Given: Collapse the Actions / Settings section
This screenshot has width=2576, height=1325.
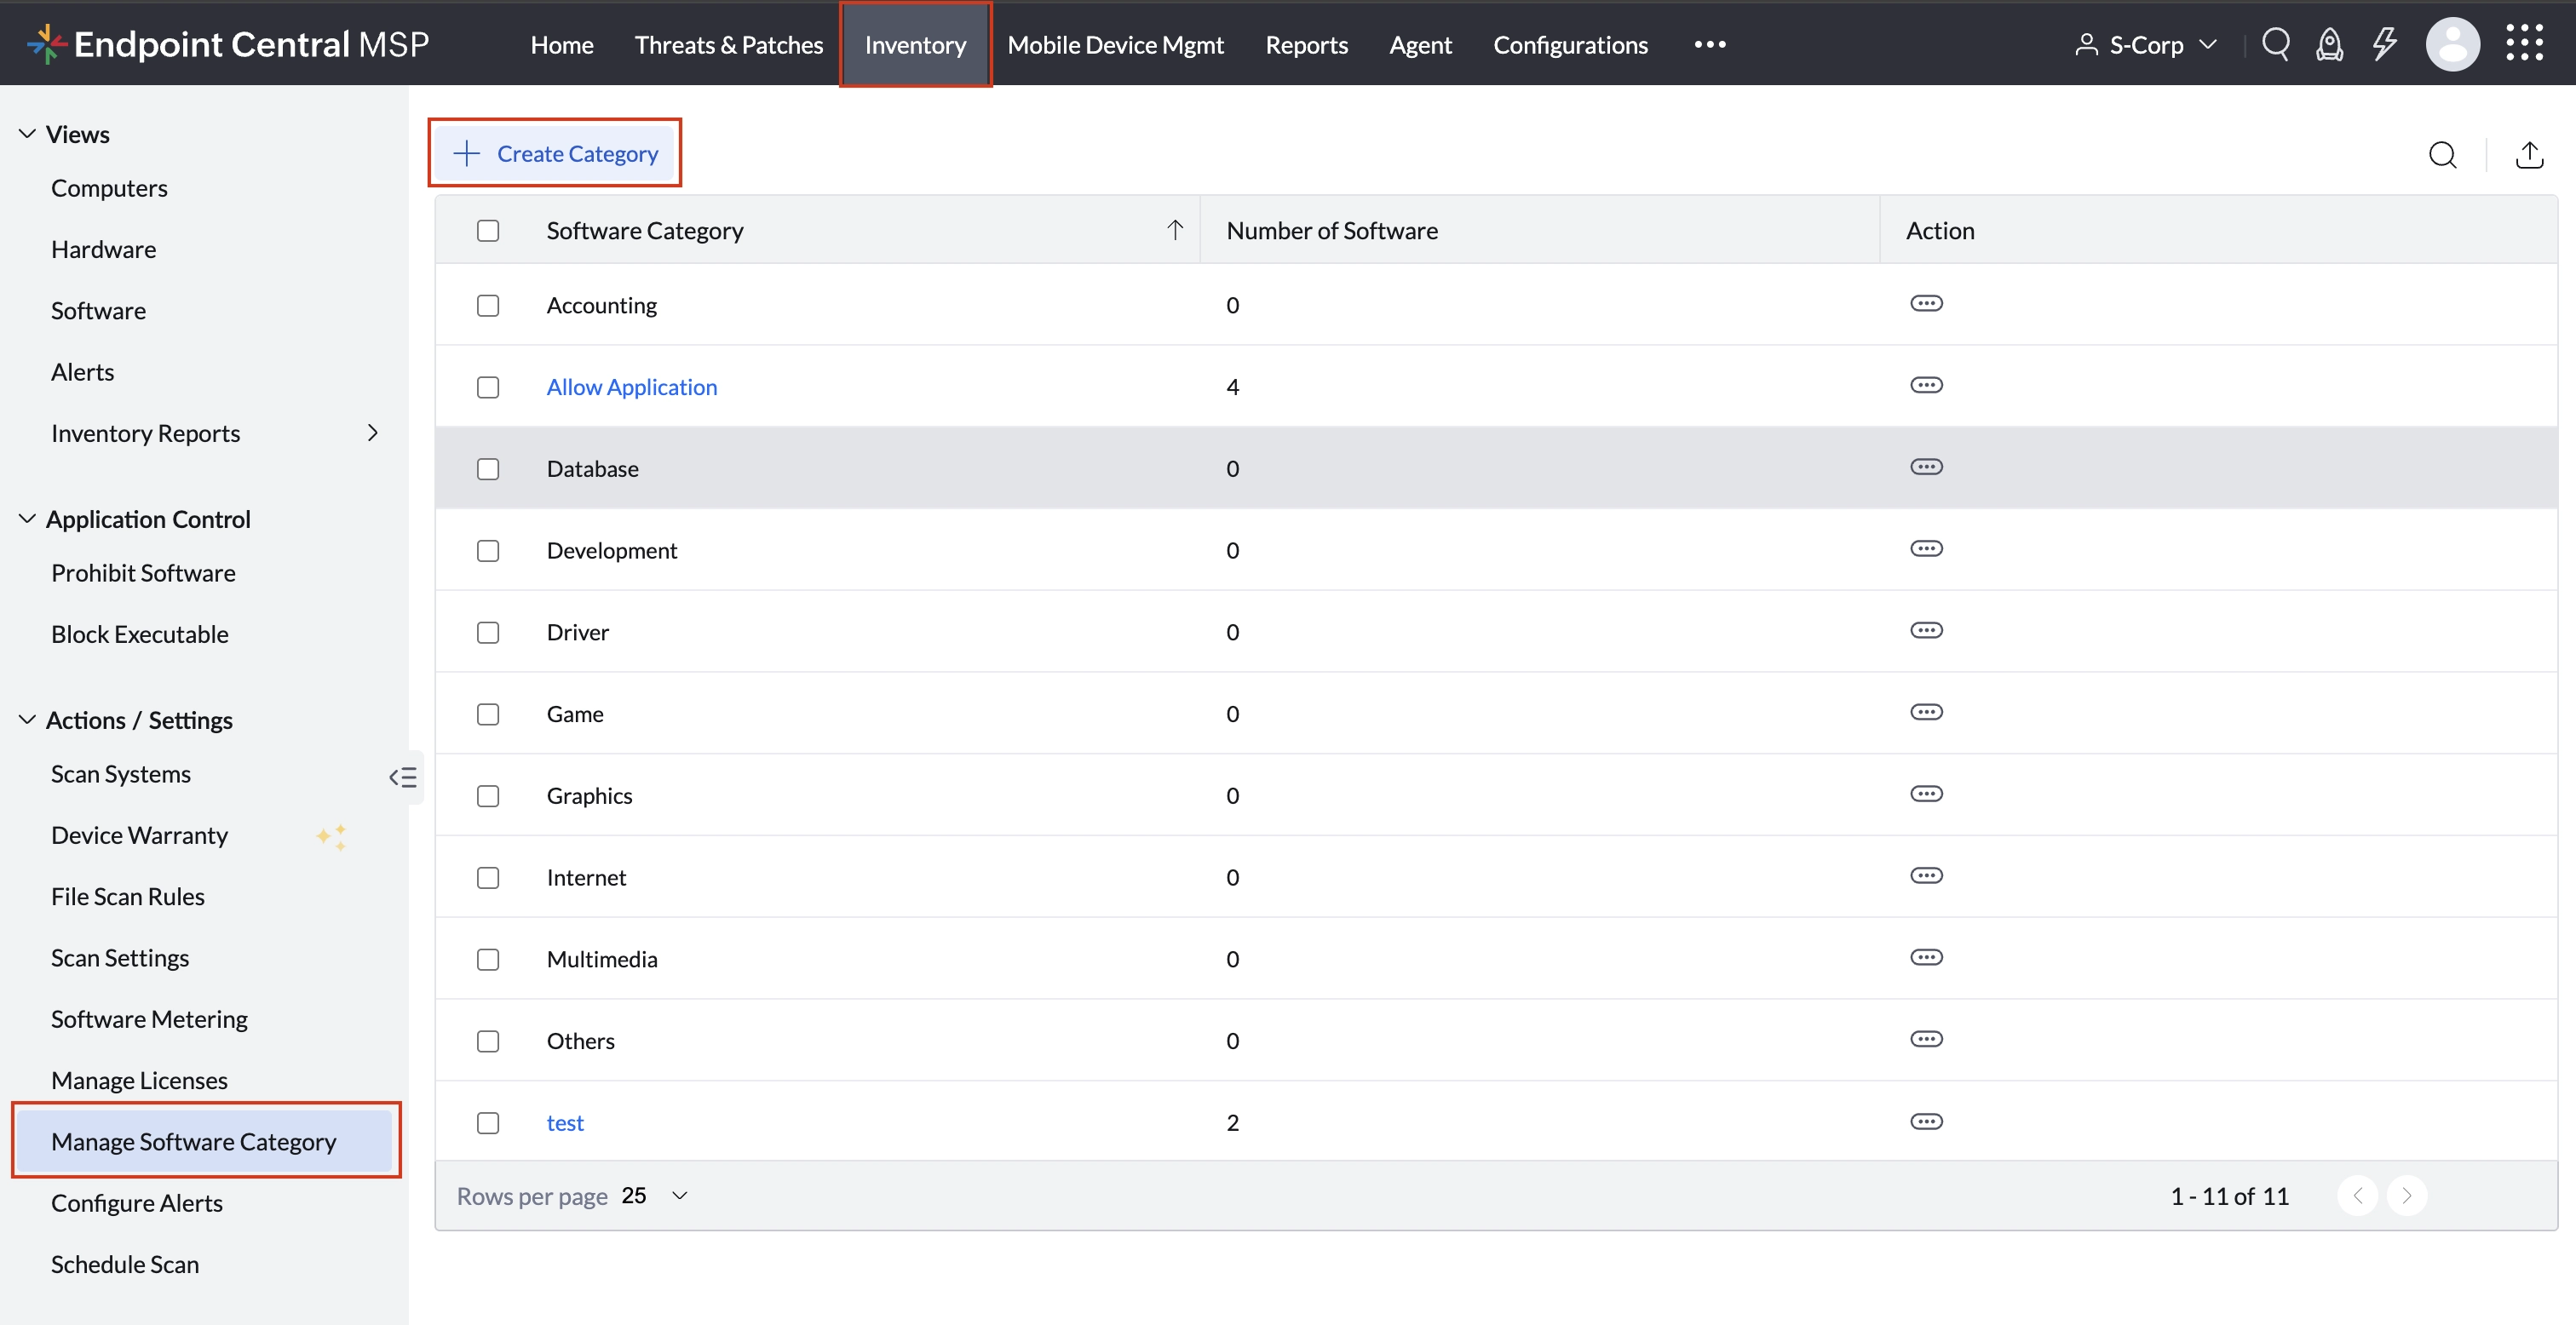Looking at the screenshot, I should click(27, 719).
